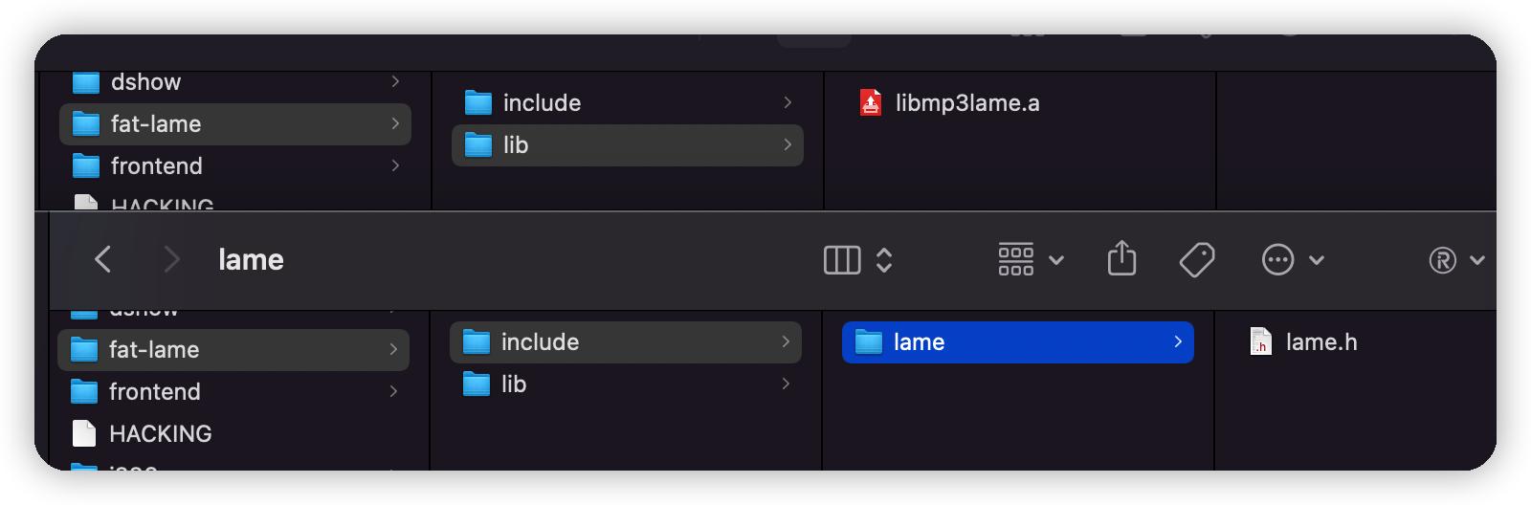Click the back navigation arrow
Viewport: 1531px width, 505px height.
tap(103, 259)
